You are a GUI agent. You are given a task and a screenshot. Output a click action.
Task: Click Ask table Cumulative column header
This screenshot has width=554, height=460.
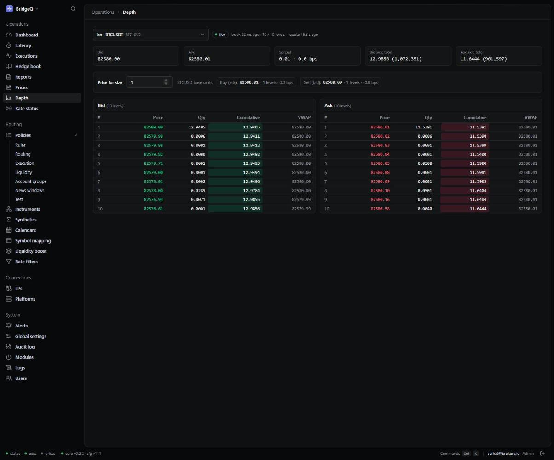pos(475,118)
